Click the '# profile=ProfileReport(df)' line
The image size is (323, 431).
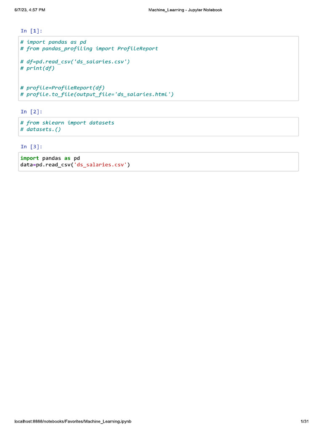tap(63, 88)
